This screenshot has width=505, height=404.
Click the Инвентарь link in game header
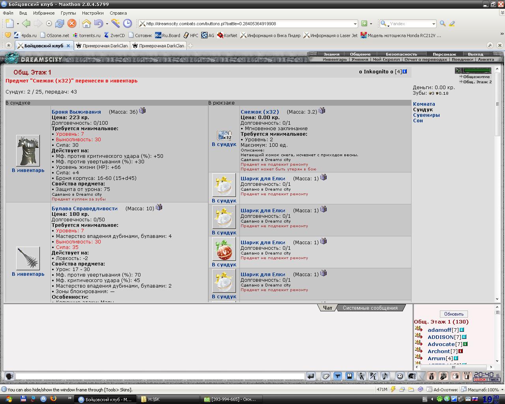click(335, 60)
